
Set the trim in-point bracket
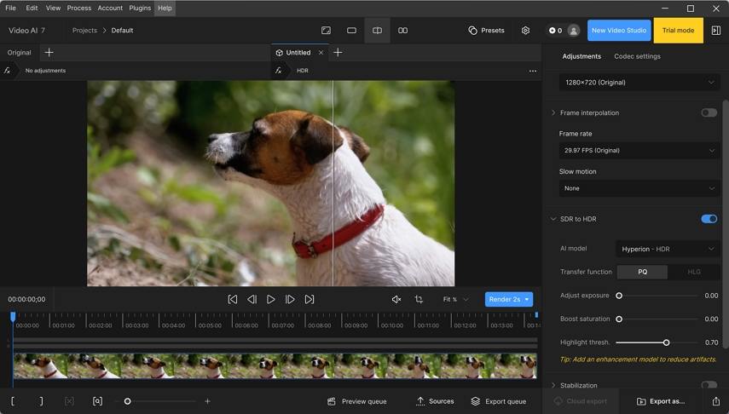(13, 401)
